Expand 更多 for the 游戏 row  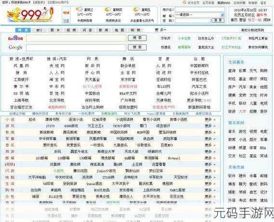tap(210, 126)
